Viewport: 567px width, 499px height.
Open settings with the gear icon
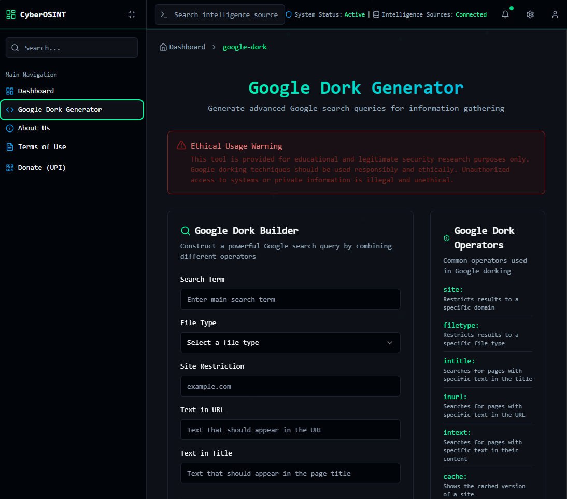click(530, 14)
